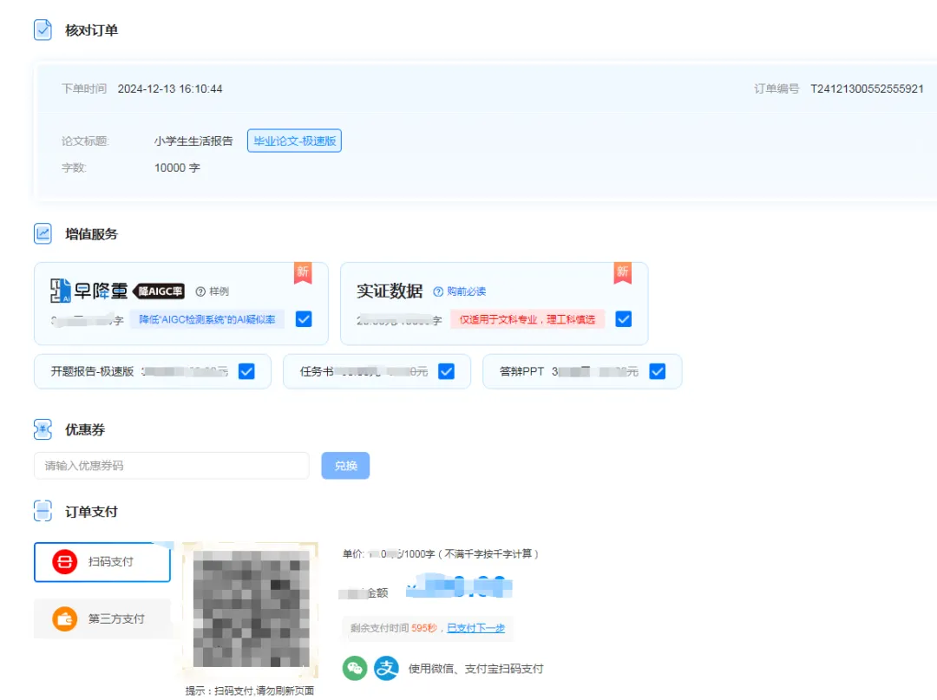937x700 pixels.
Task: Click the 订单支付 scan icon
Action: pyautogui.click(x=43, y=511)
